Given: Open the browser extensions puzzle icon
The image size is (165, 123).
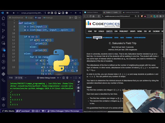Looking at the screenshot, I should (157, 16).
